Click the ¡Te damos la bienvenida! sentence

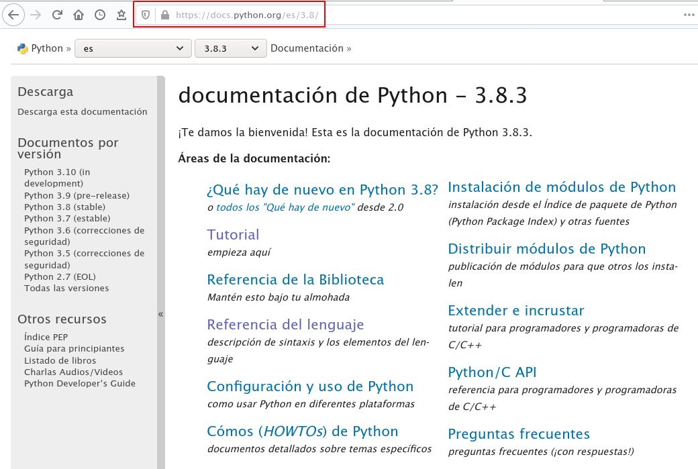click(x=243, y=133)
